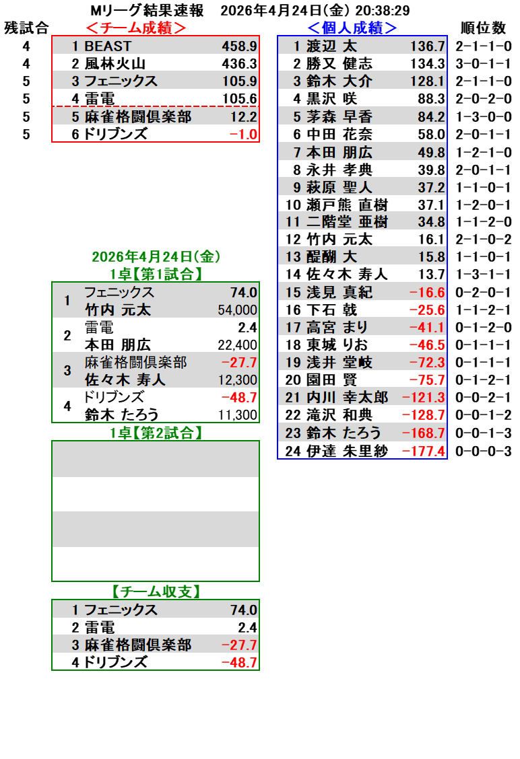Click the 12,300 points in game one
Viewport: 520px width, 759px height.
point(238,380)
